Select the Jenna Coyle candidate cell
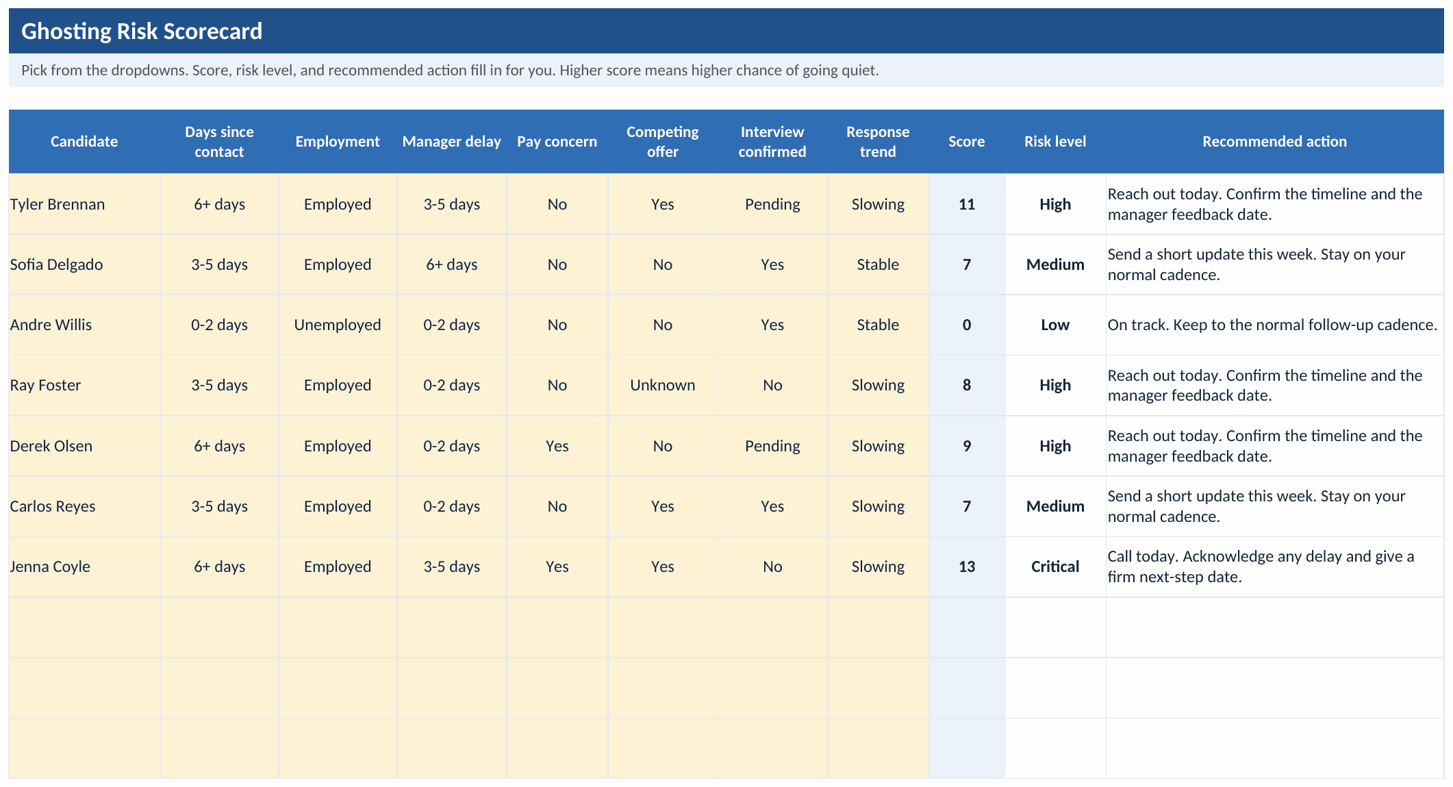The height and width of the screenshot is (787, 1453). tap(84, 566)
